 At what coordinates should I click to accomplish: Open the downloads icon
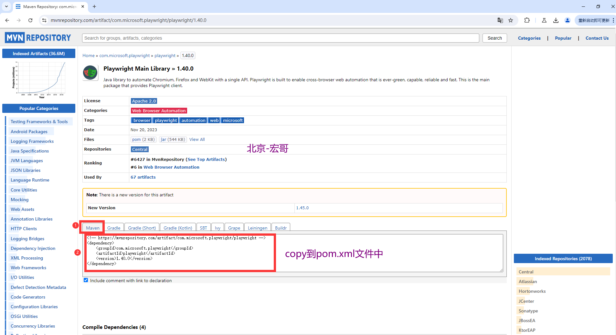[556, 20]
